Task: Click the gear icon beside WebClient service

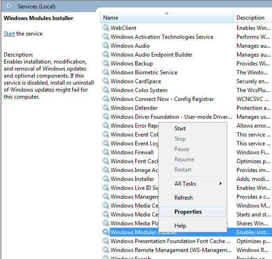Action: 105,28
